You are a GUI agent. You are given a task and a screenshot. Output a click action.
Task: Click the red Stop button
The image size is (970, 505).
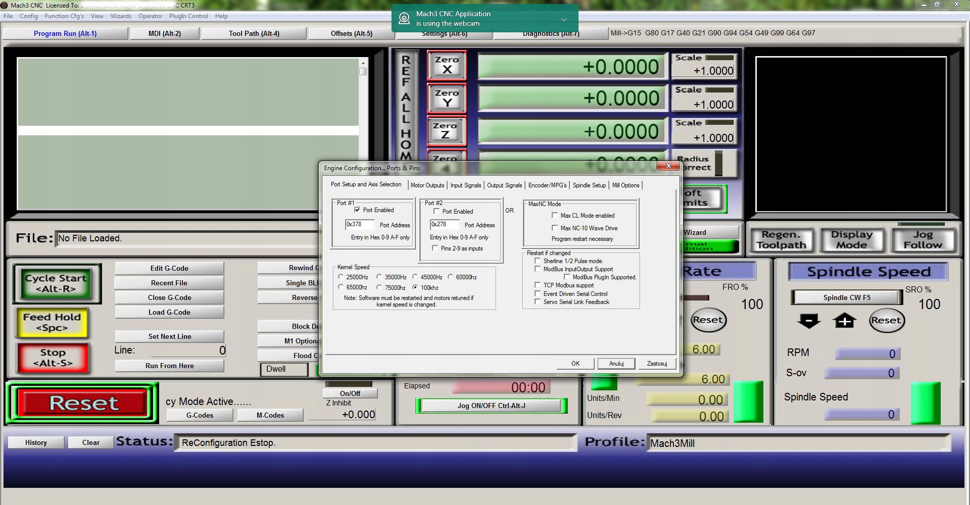pos(53,358)
